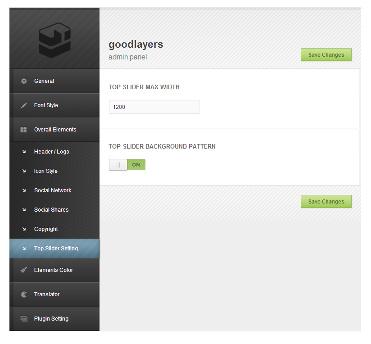Viewport: 371px width, 344px height.
Task: Select Social Shares submenu item
Action: [x=54, y=210]
